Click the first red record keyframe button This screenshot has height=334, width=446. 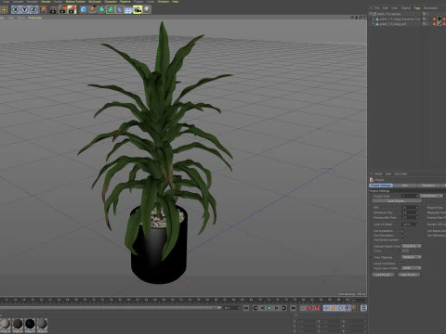click(x=310, y=308)
